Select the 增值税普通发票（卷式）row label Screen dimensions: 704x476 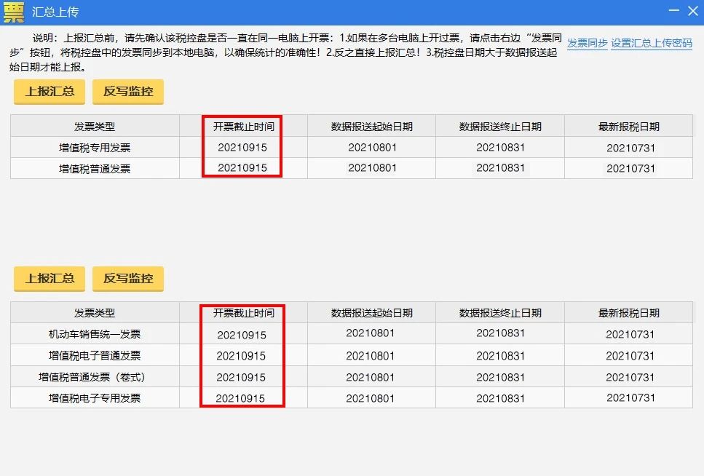[95, 377]
